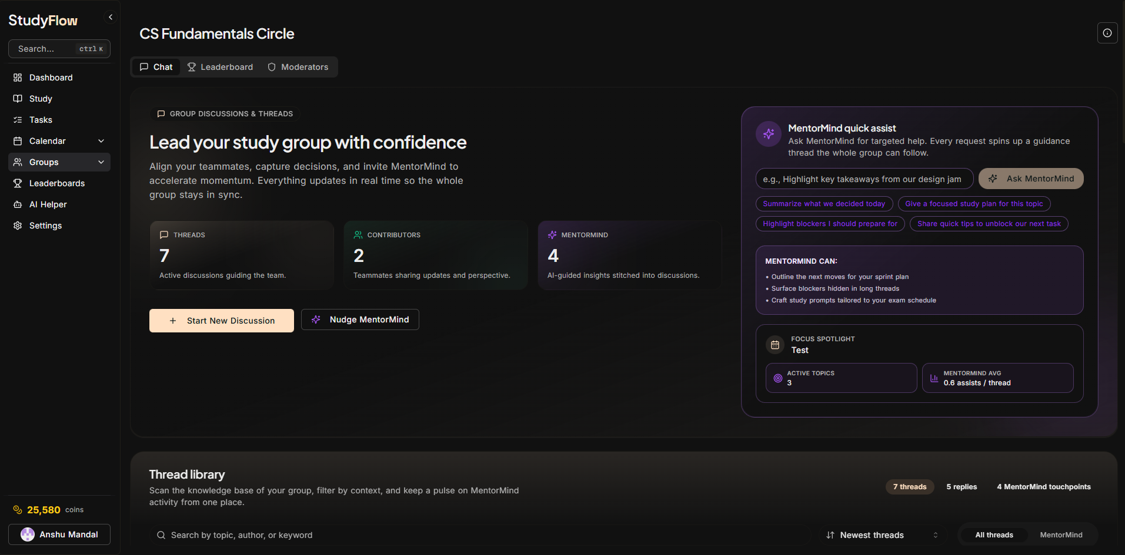Collapse the Groups section in sidebar
Image resolution: width=1125 pixels, height=555 pixels.
click(x=101, y=162)
